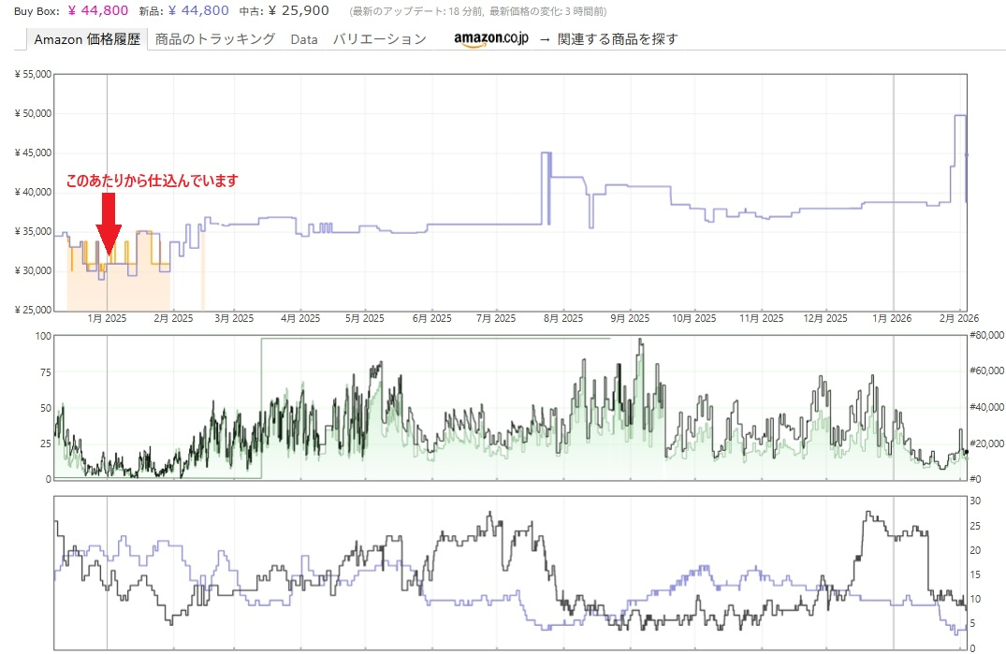The width and height of the screenshot is (1006, 654).
Task: Click the ¥ 55,000 y-axis label
Action: coord(33,74)
